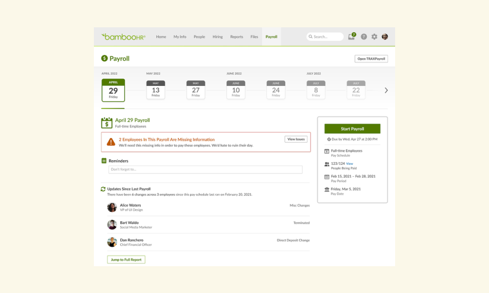Image resolution: width=489 pixels, height=293 pixels.
Task: Select the July 8 pay date
Action: coord(316,90)
